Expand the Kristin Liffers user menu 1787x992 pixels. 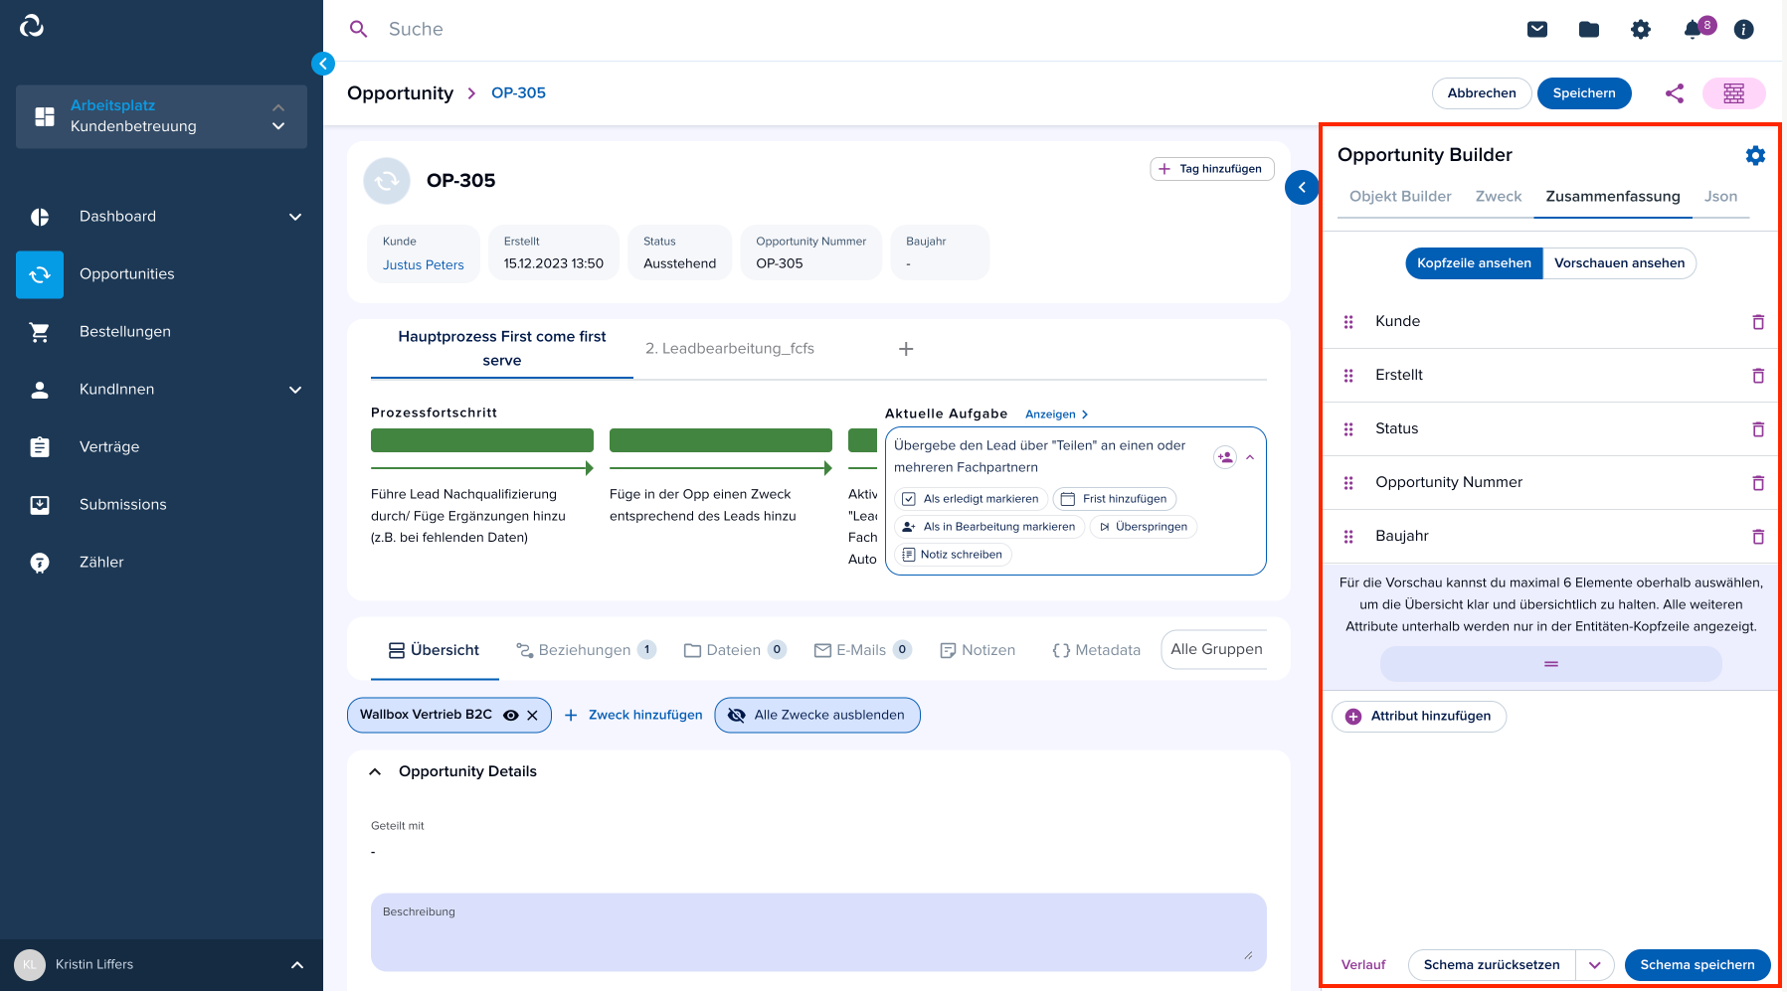coord(296,965)
